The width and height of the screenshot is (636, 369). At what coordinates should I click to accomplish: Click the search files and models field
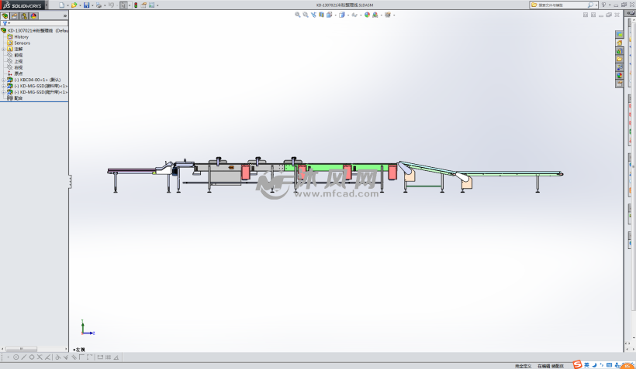click(x=562, y=5)
